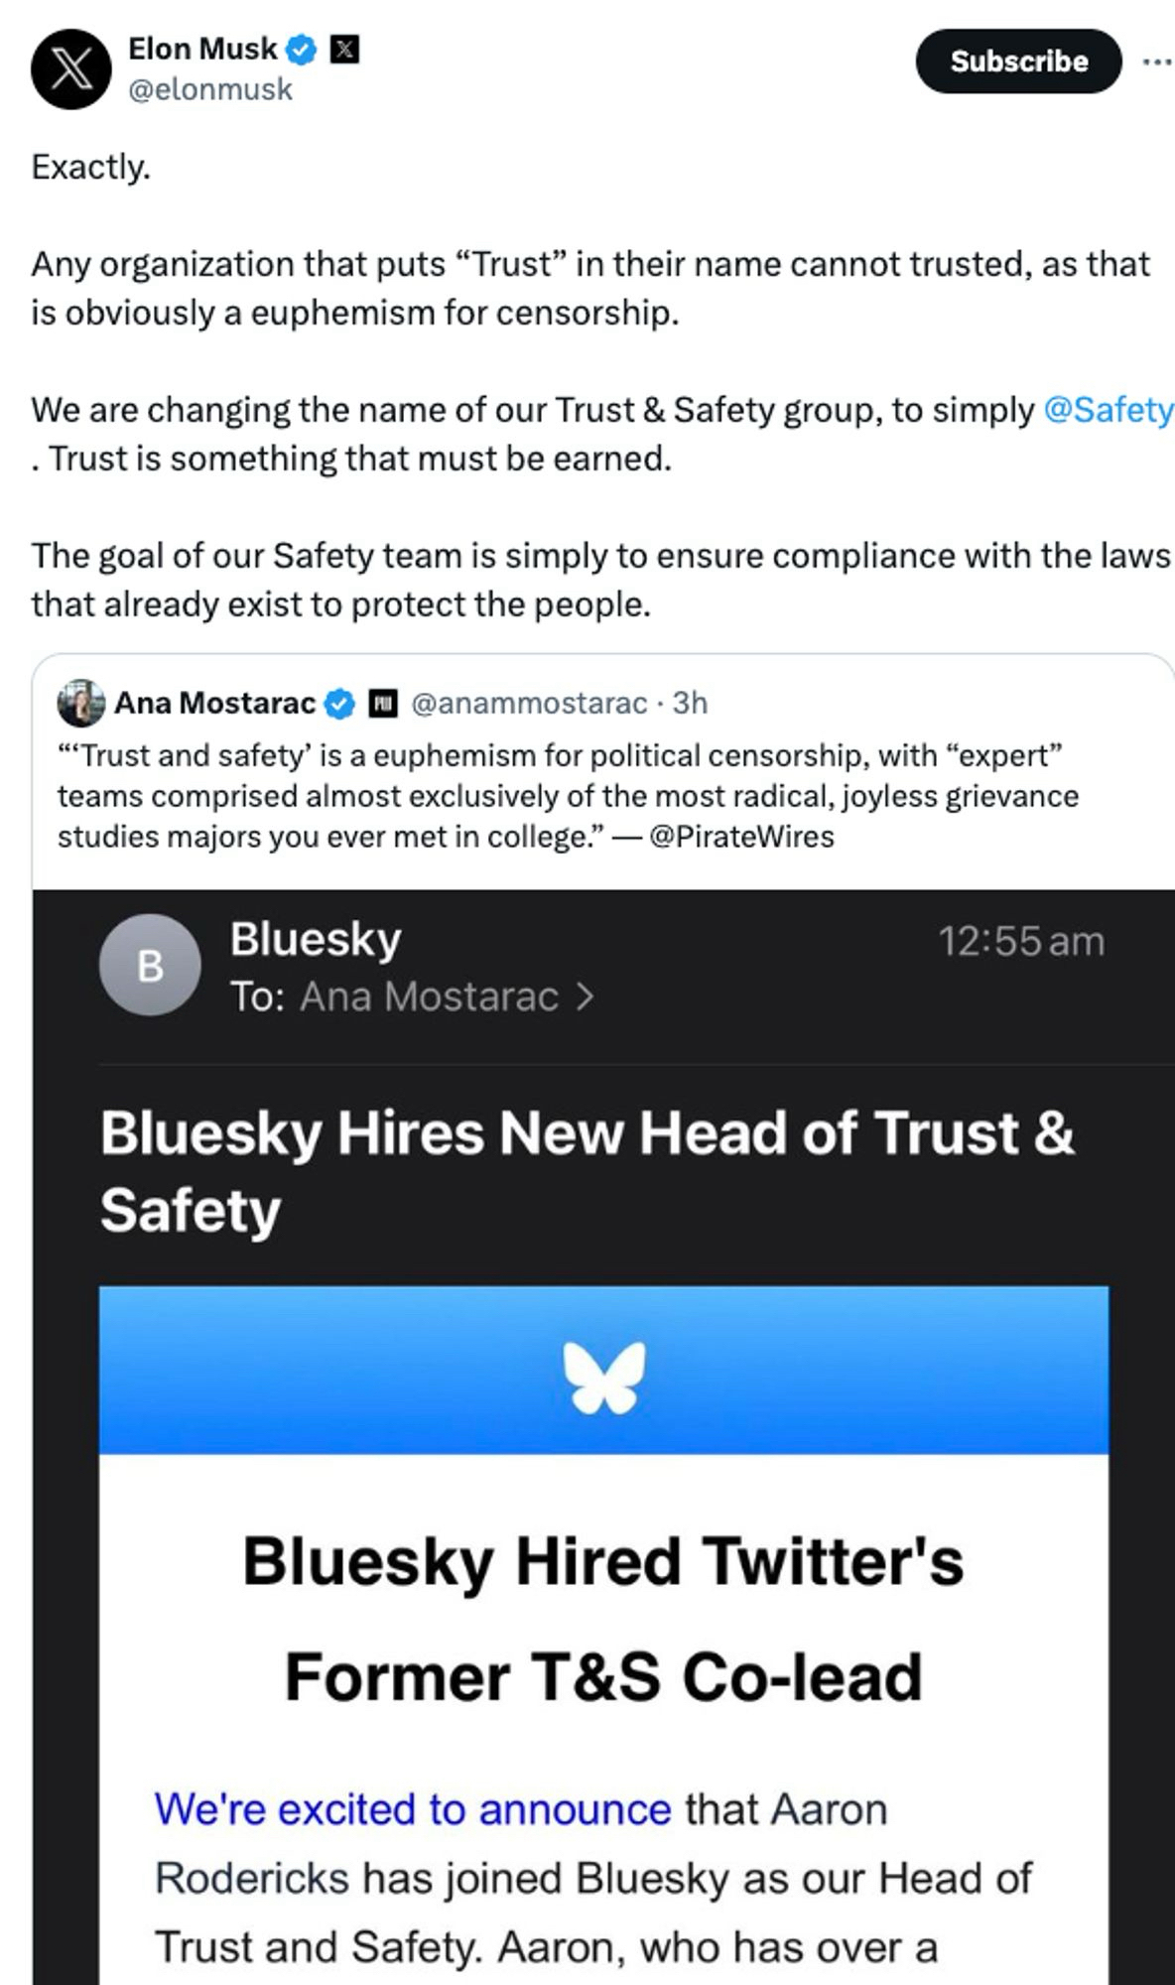This screenshot has width=1175, height=1985.
Task: Open the @Safety mention link
Action: pos(1108,410)
